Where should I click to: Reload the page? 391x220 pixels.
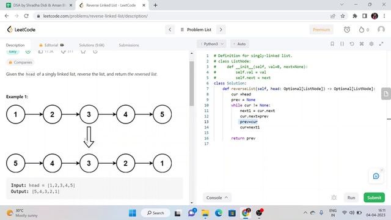26,16
